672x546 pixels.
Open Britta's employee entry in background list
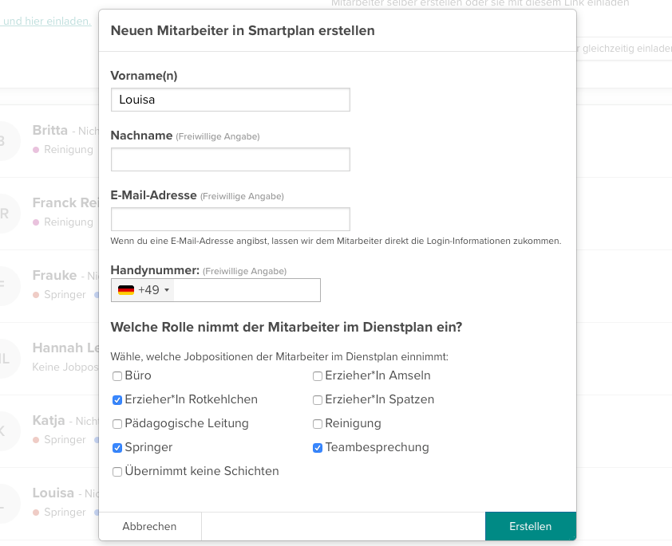(x=50, y=130)
